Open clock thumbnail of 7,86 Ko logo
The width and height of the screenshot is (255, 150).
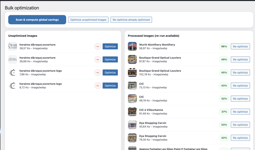13,72
